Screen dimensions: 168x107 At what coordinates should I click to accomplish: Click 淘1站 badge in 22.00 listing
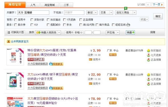113,79
